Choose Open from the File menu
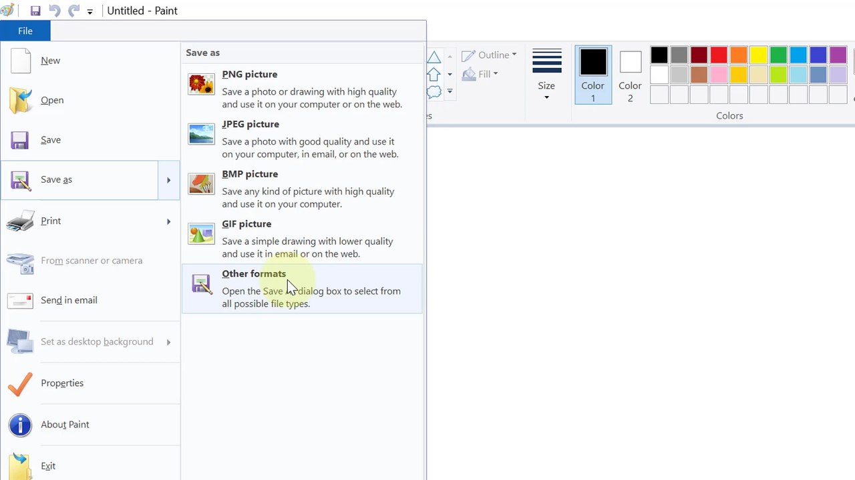 (90, 101)
